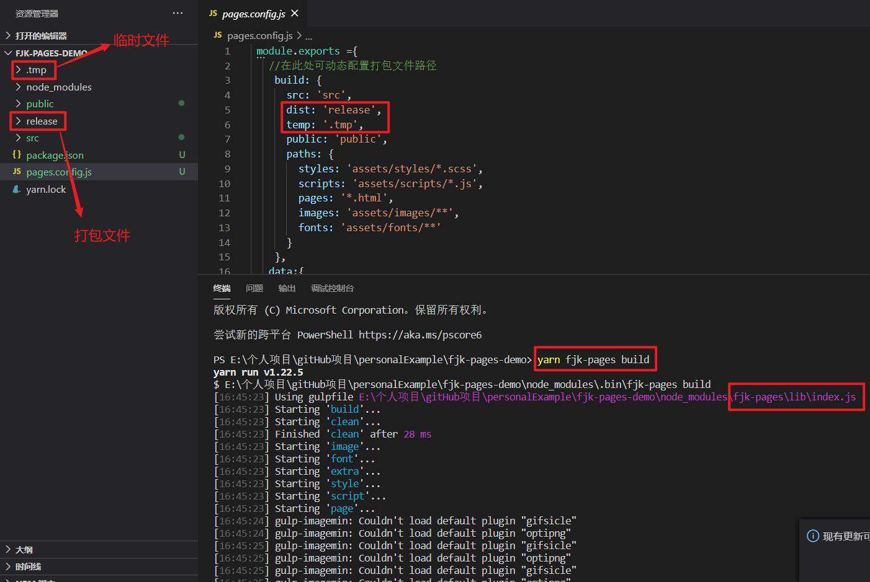Switch to the debug console panel tab
870x582 pixels.
tap(332, 288)
